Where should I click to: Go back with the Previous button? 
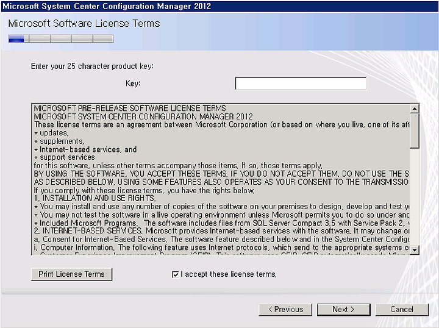285,310
